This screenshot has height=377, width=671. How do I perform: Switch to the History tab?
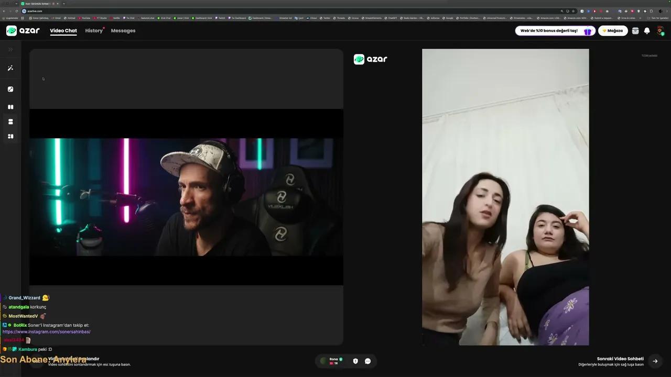click(94, 30)
